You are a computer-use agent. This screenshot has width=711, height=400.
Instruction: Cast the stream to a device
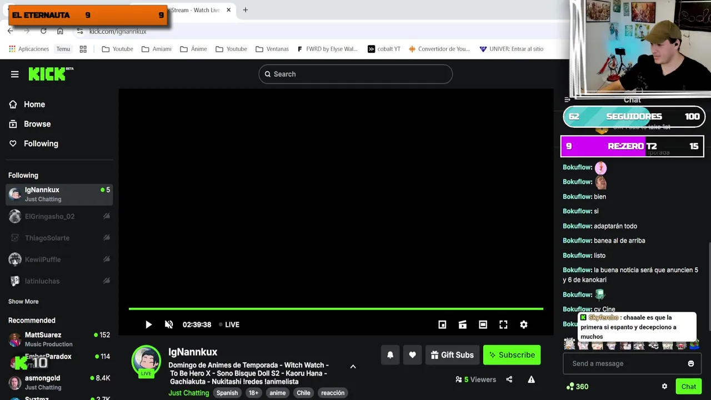coord(462,324)
